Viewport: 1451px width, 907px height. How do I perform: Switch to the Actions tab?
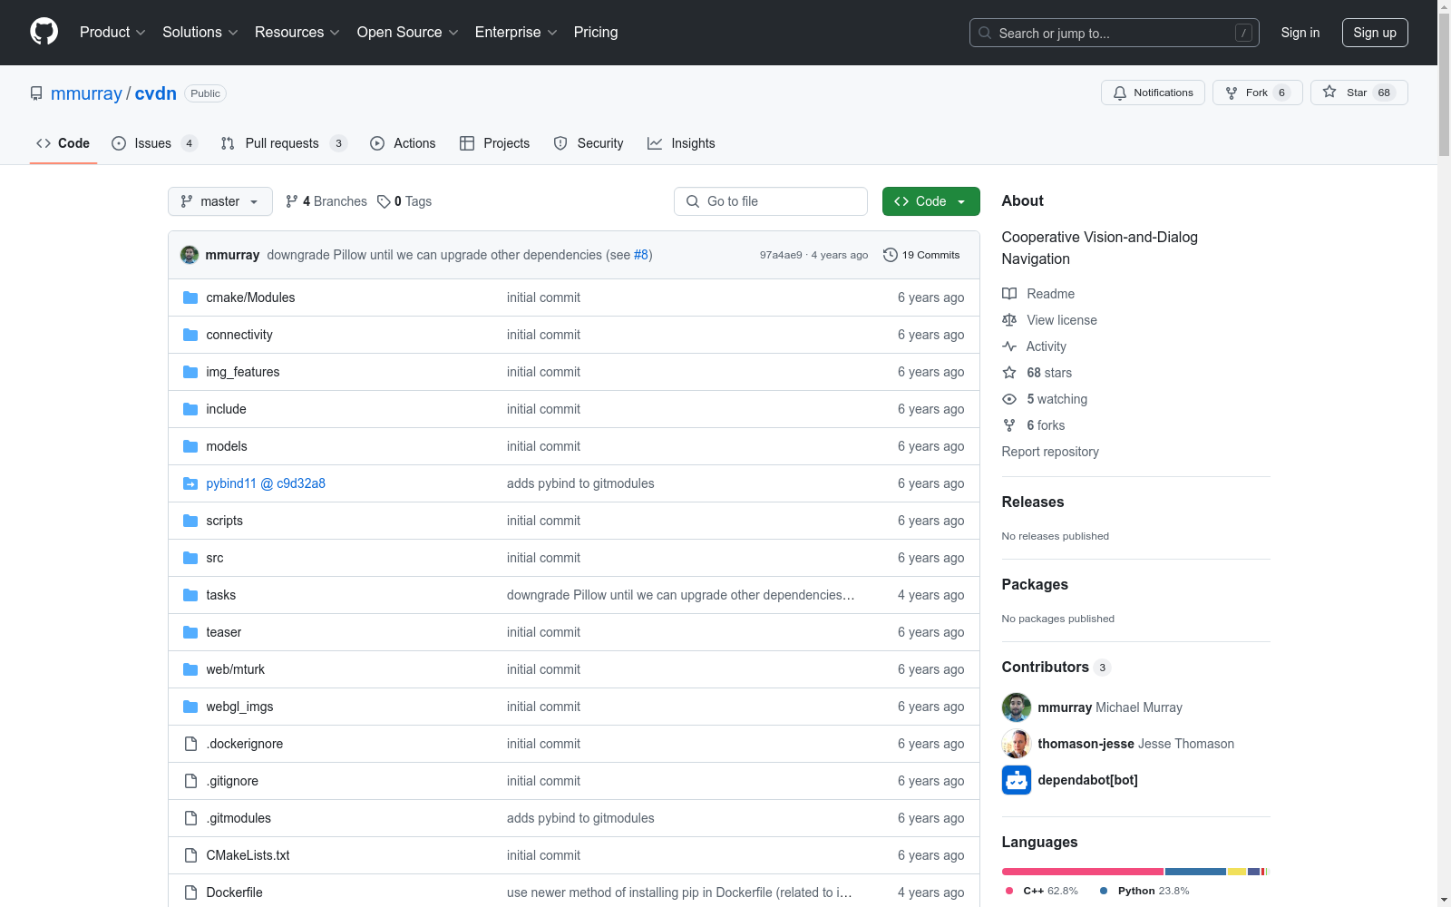click(x=404, y=143)
